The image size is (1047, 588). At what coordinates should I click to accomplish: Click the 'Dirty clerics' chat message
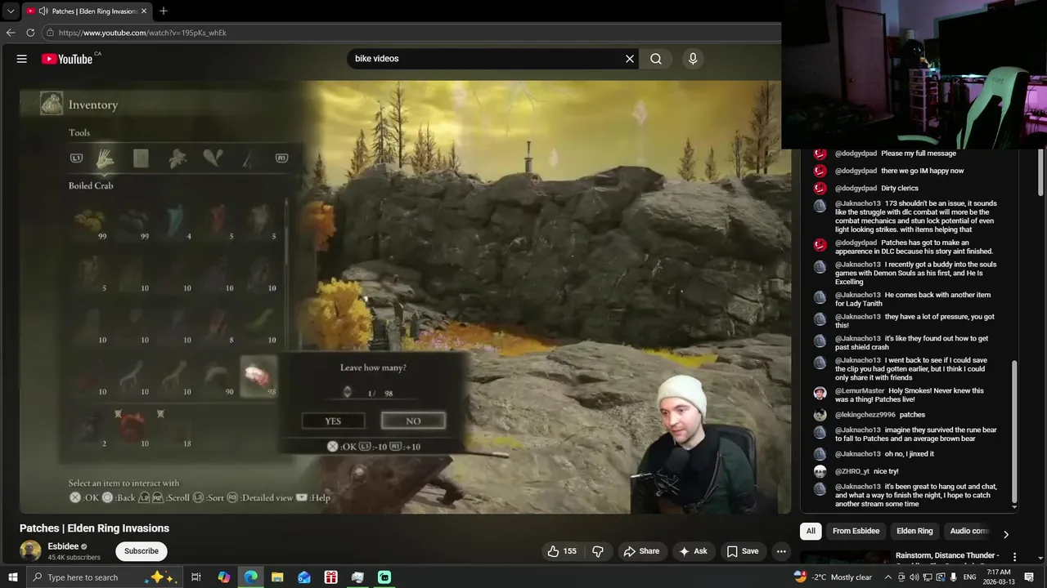[900, 188]
